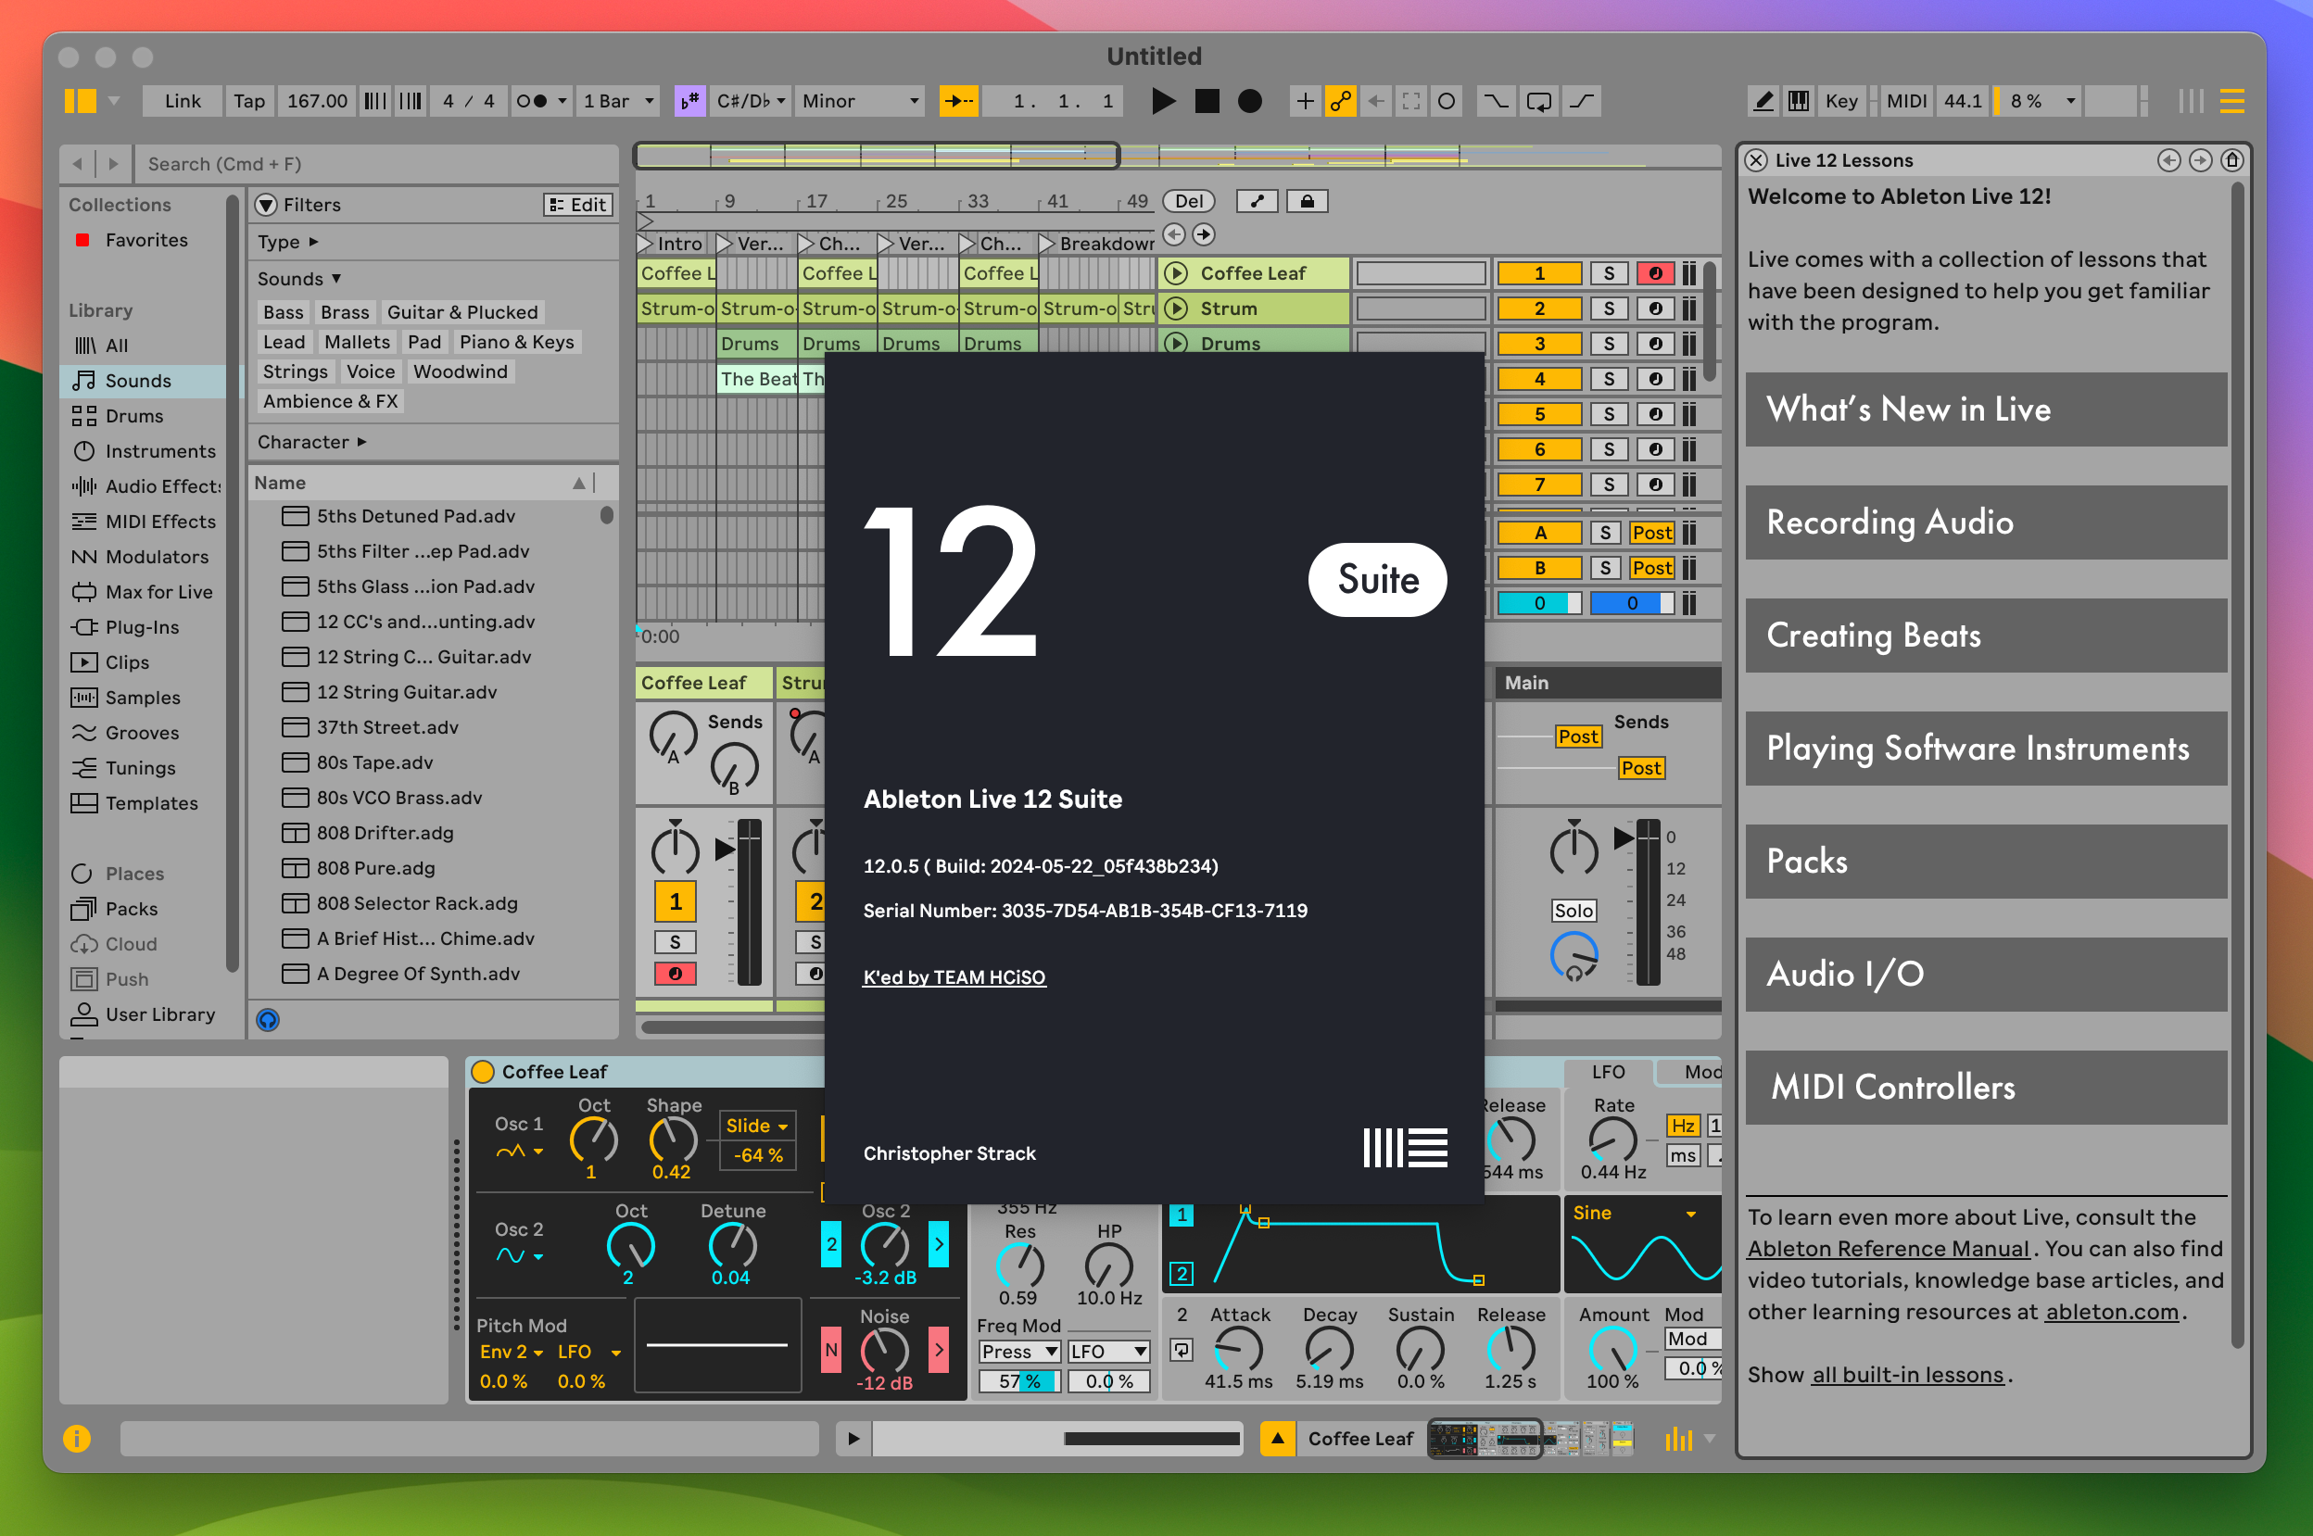Open the Minor scale dropdown
The image size is (2313, 1536).
tap(859, 101)
